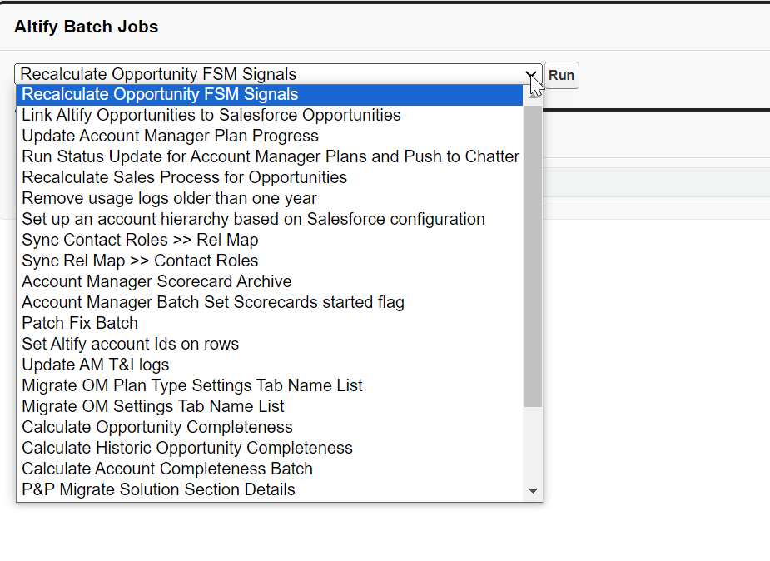
Task: Select Set Altify account Ids on rows
Action: pyautogui.click(x=270, y=344)
